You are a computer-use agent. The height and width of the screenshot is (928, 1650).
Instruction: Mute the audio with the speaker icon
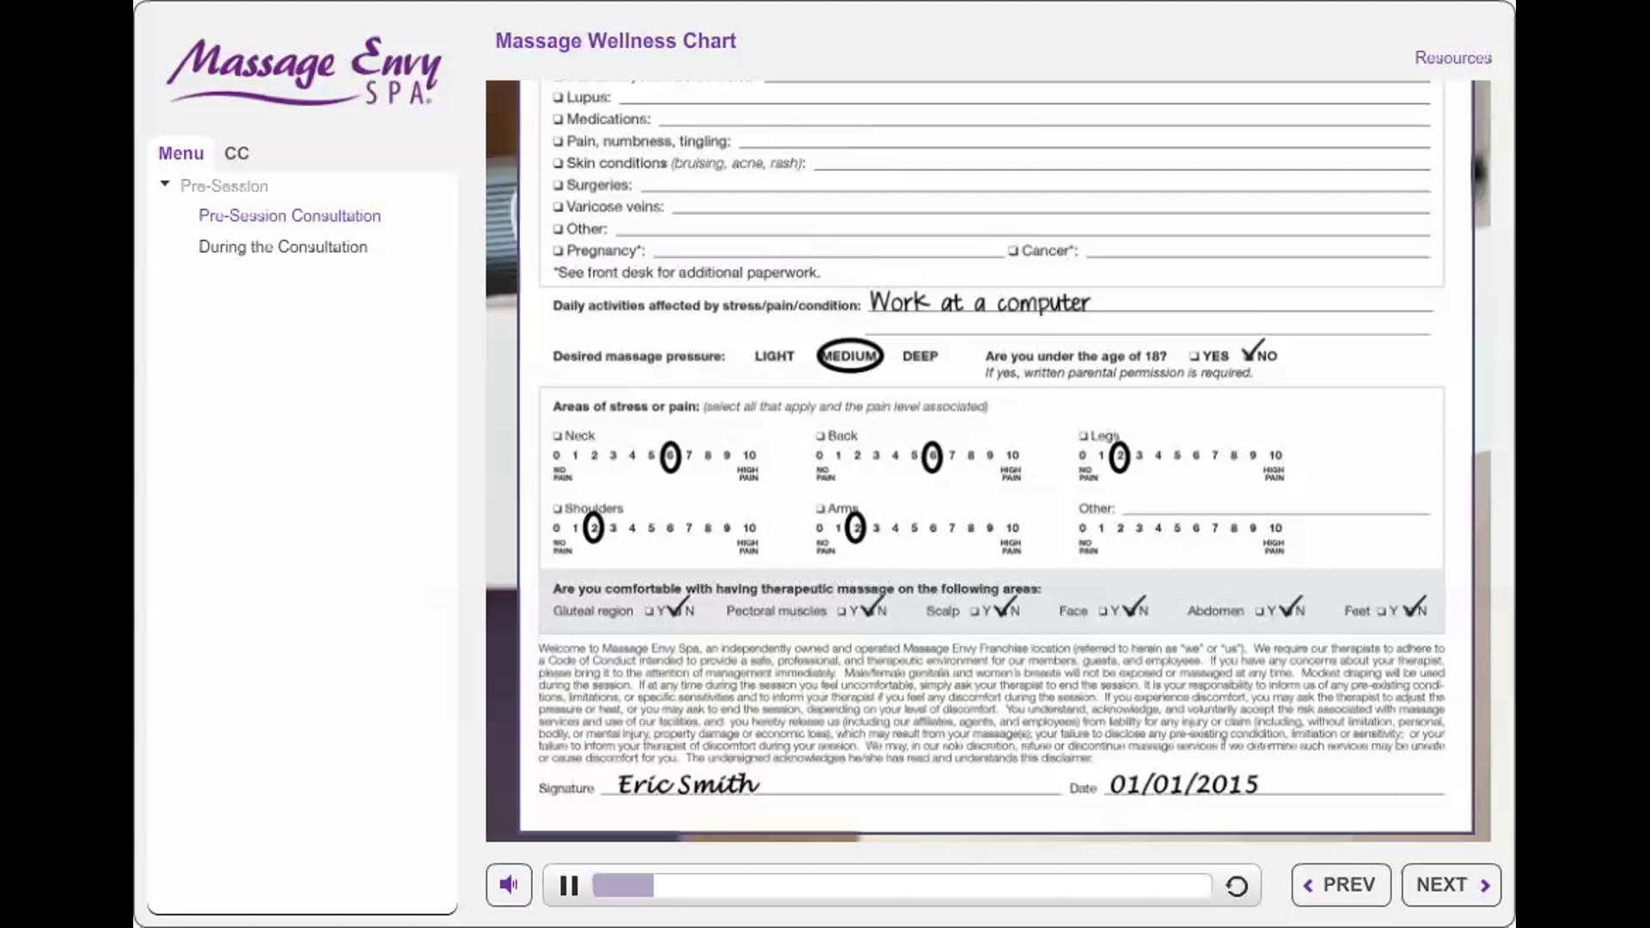(509, 884)
